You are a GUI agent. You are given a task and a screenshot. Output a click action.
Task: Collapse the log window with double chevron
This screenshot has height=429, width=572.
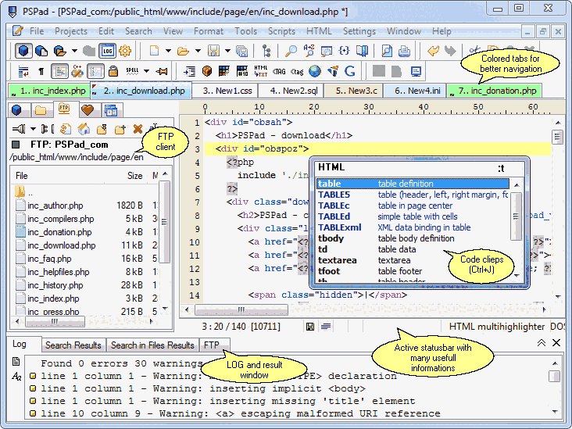point(542,343)
